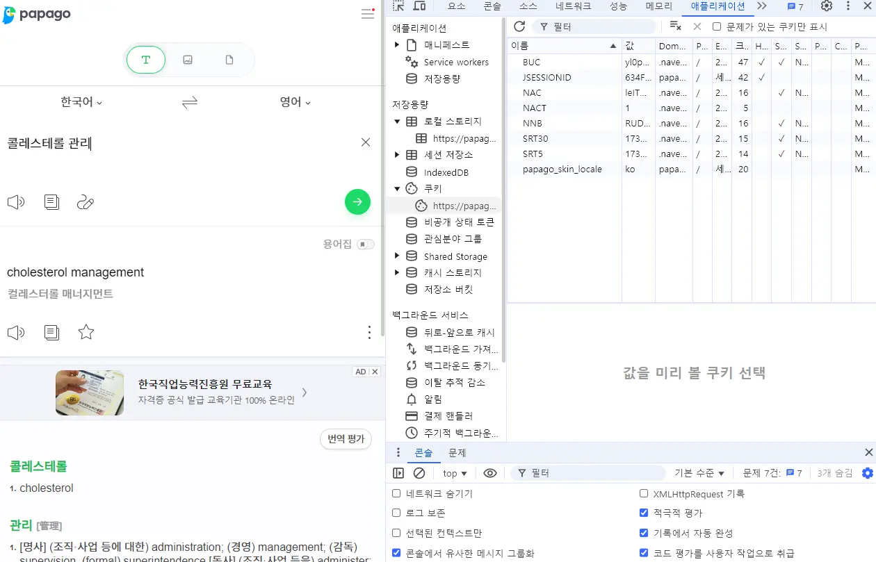This screenshot has width=876, height=562.
Task: Expand the 세션 저장소 tree node
Action: (397, 155)
